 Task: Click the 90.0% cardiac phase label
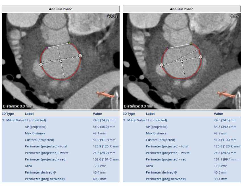click(112, 16)
